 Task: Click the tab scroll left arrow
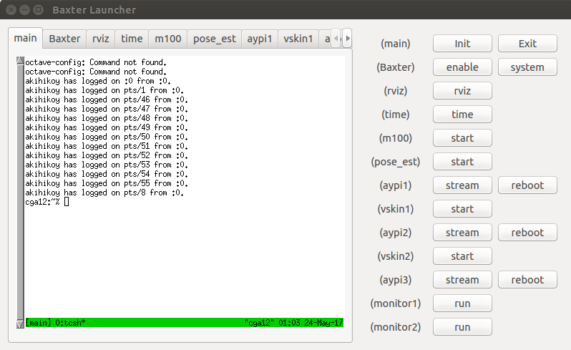pos(336,38)
